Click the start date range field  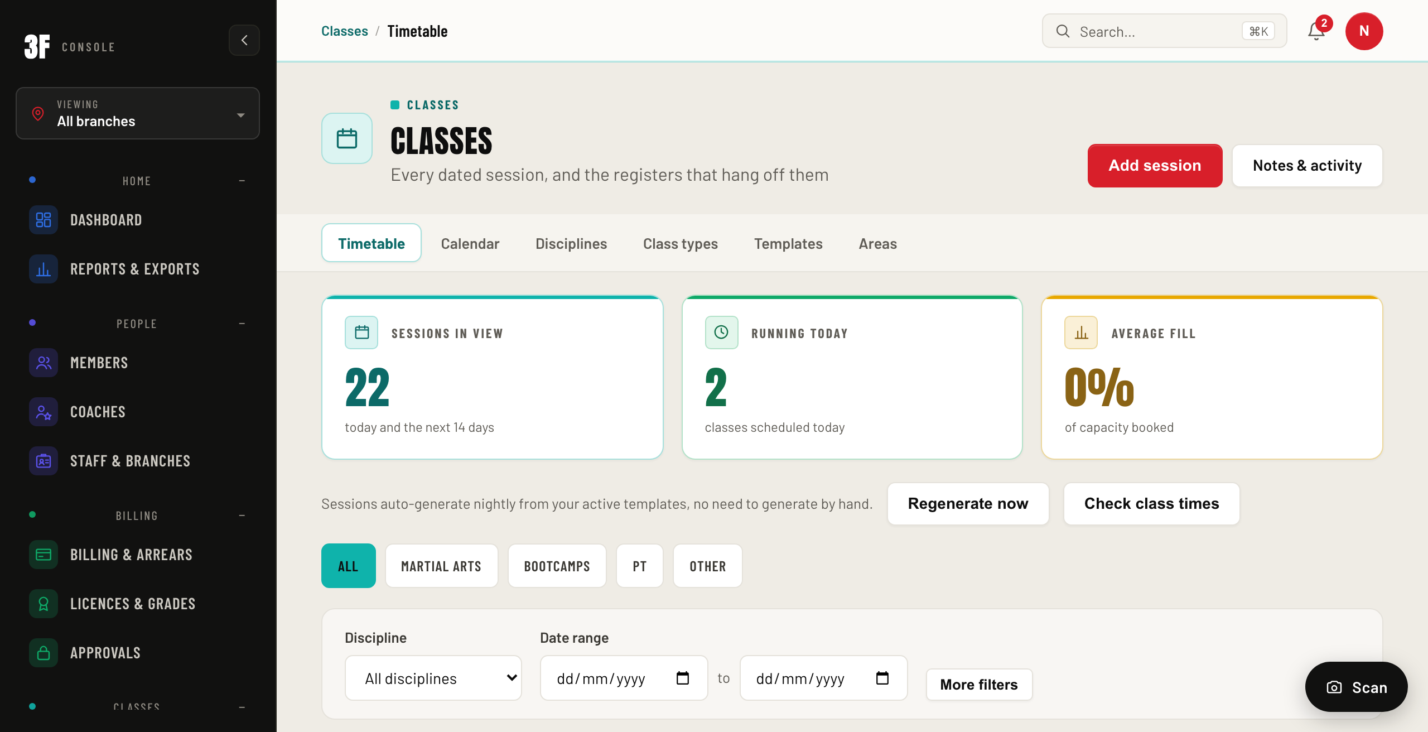pos(624,678)
